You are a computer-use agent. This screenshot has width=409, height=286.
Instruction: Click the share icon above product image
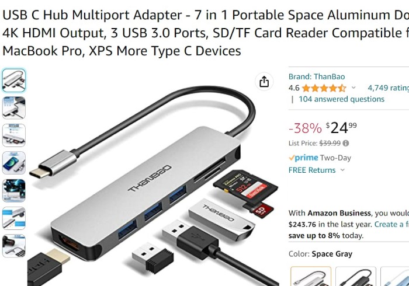click(264, 82)
